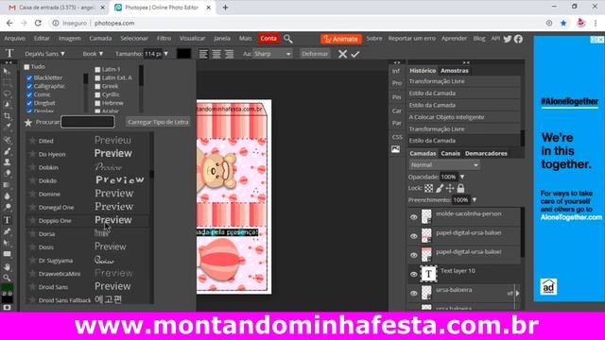
Task: Check the Latin-1 script filter
Action: pos(97,69)
